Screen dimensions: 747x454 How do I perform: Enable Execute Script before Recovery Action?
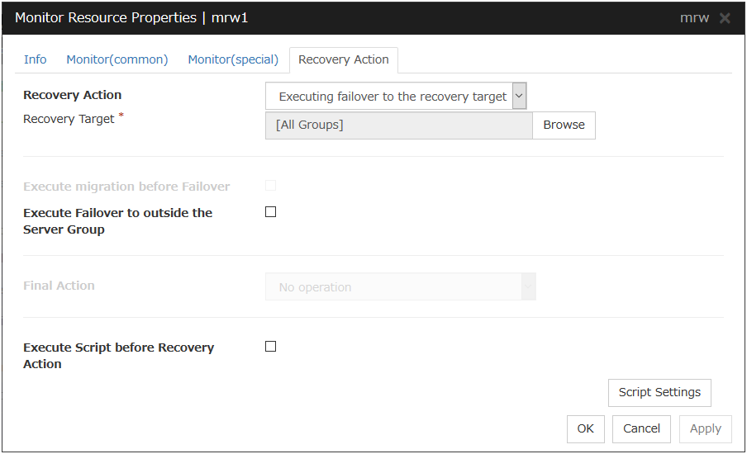pyautogui.click(x=270, y=347)
